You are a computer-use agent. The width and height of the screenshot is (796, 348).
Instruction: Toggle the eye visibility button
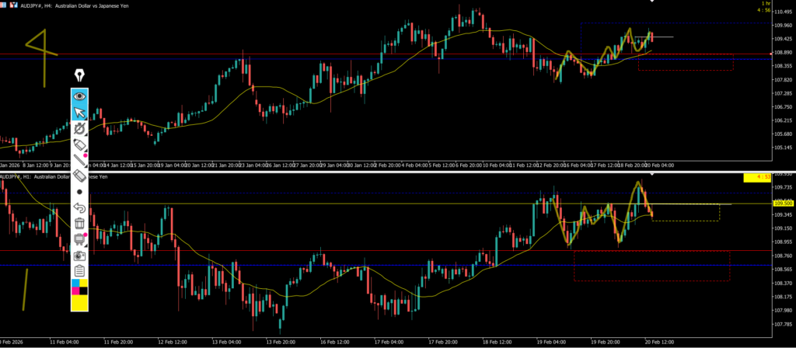pos(79,96)
